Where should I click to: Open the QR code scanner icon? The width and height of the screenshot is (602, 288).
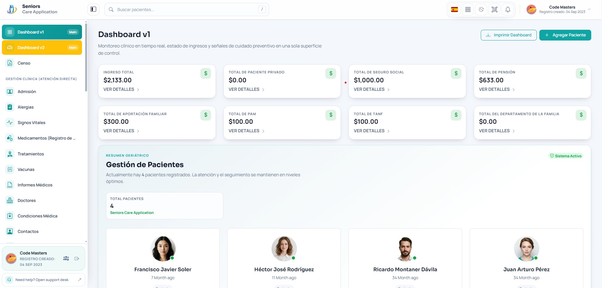[494, 9]
